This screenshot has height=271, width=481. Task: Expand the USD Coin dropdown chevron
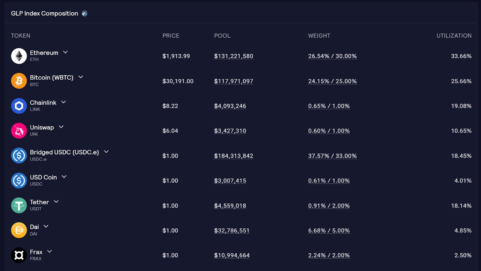tap(64, 177)
